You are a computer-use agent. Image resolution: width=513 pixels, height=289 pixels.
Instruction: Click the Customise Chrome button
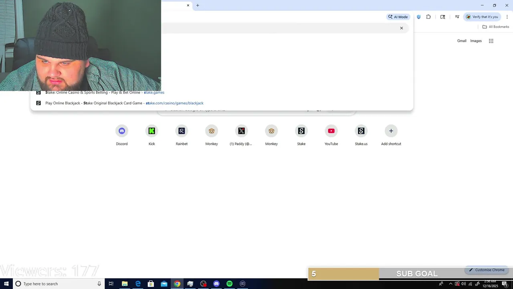point(487,270)
